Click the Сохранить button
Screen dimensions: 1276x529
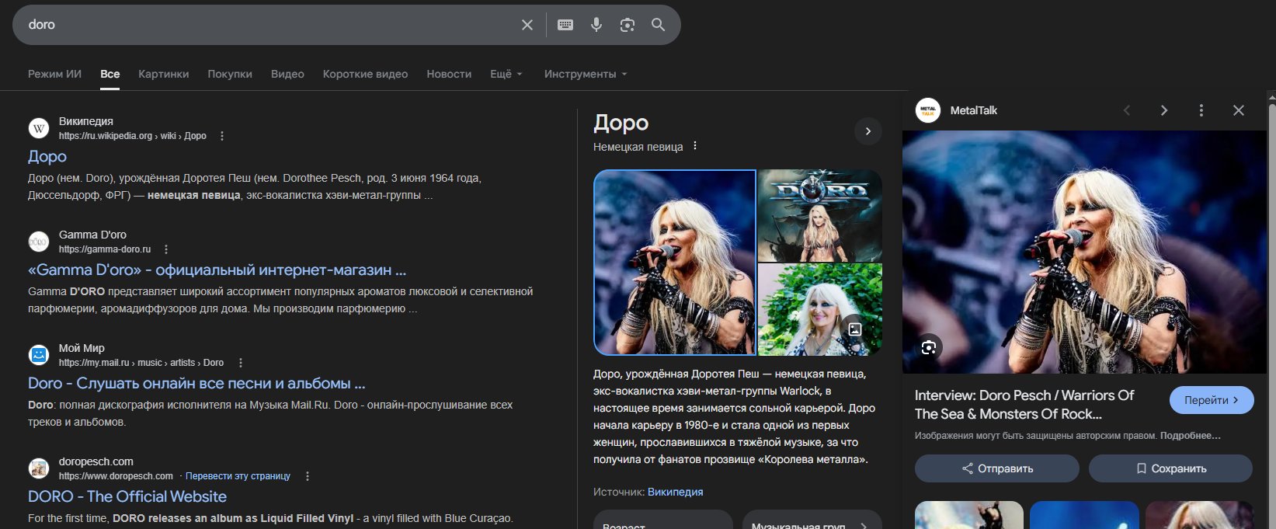[x=1170, y=468]
